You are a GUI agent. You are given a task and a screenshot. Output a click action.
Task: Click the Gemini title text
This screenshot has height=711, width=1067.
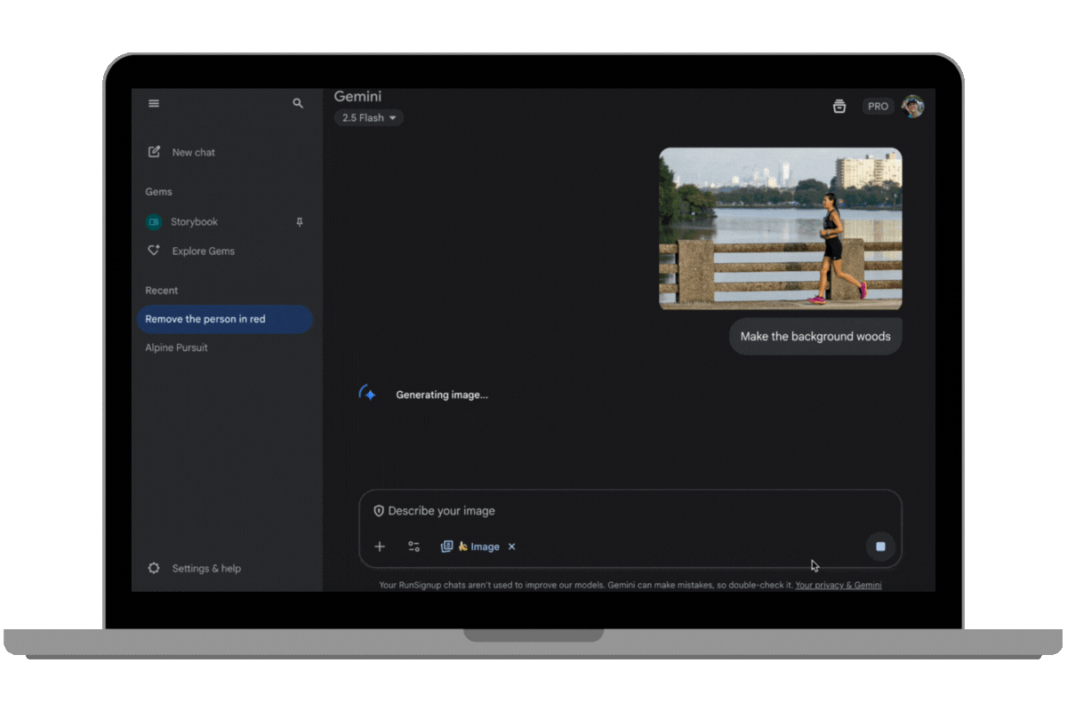357,96
